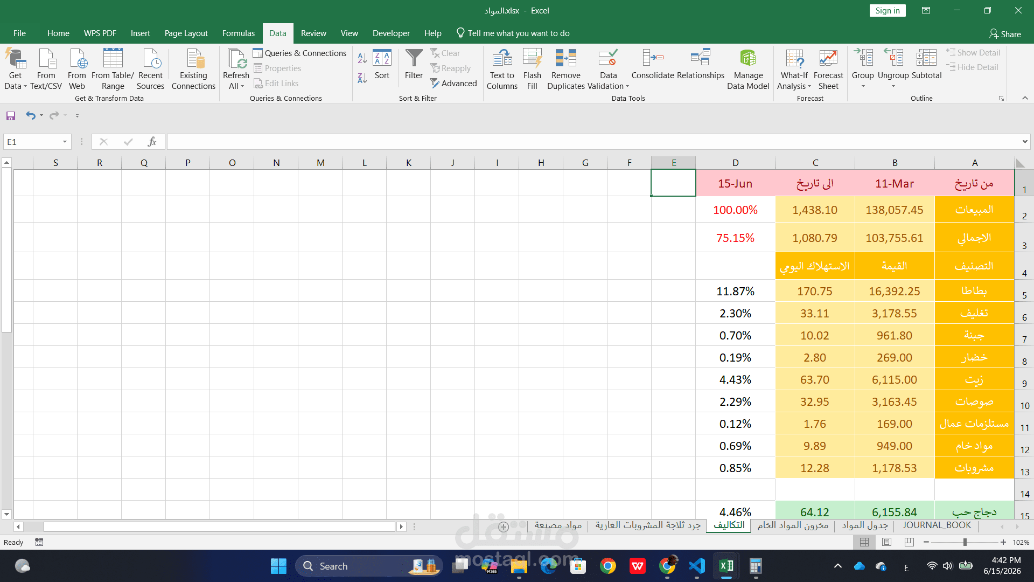Open the Formulas tab

point(239,33)
